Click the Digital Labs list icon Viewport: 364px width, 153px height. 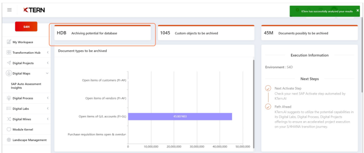click(x=9, y=109)
